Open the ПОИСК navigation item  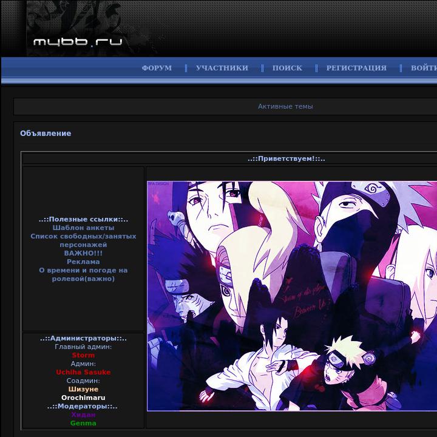tap(287, 68)
